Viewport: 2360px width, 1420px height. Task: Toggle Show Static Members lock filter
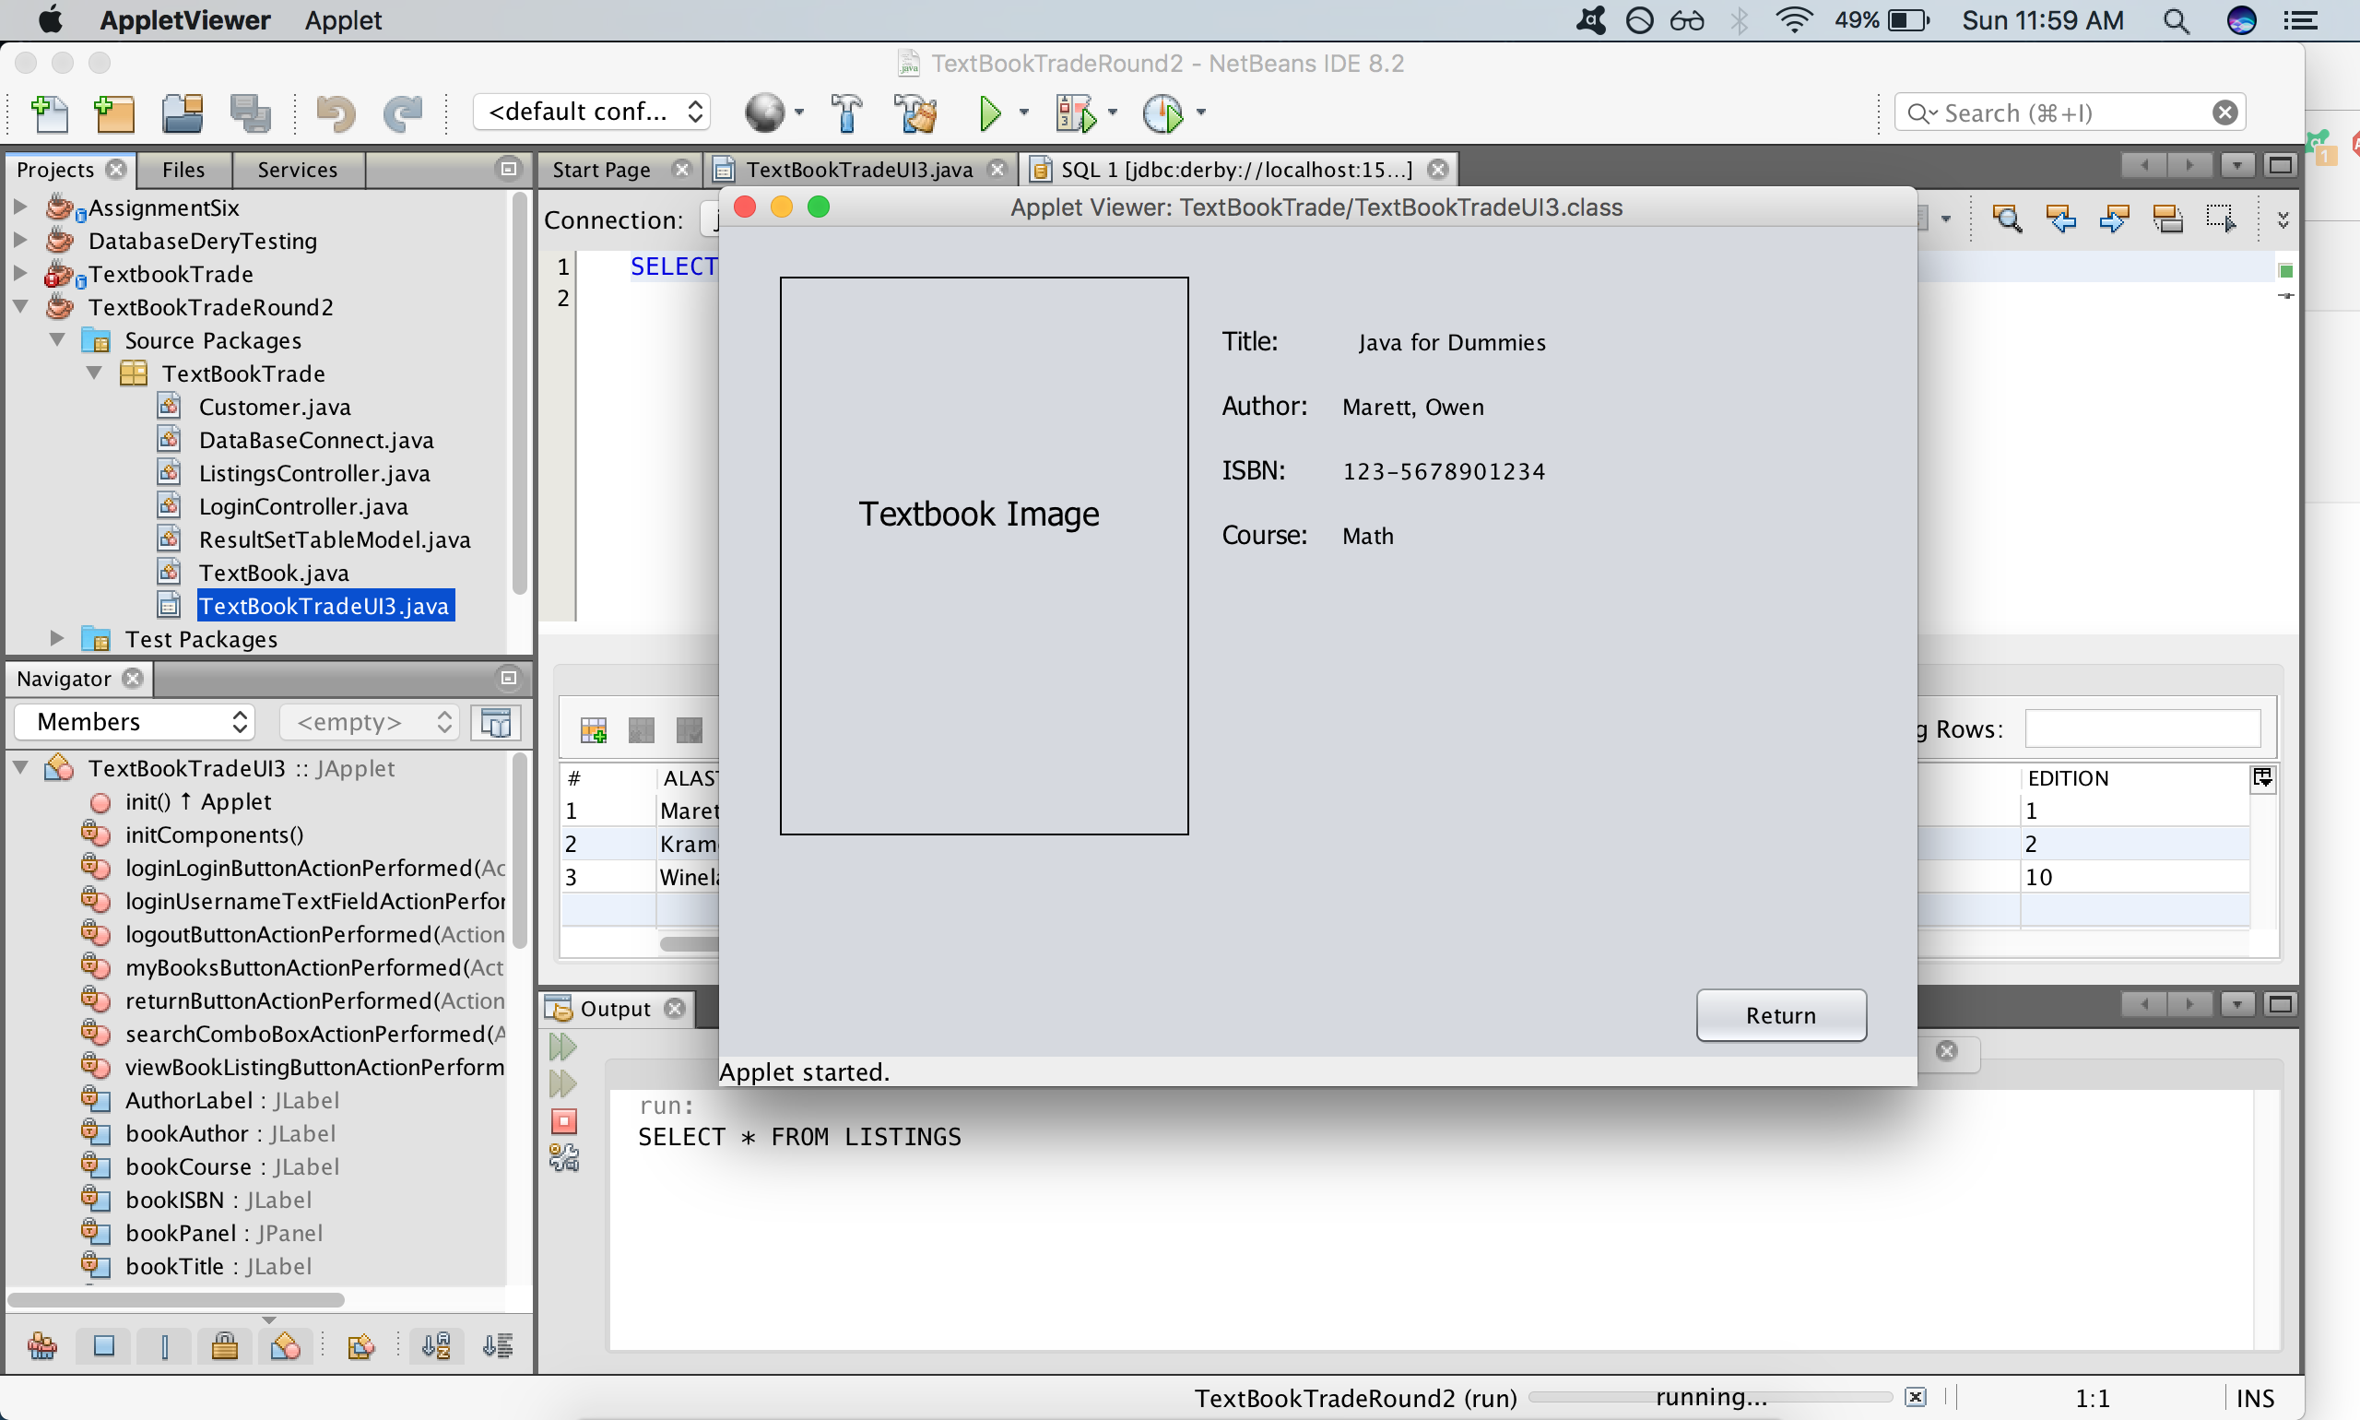[x=225, y=1346]
